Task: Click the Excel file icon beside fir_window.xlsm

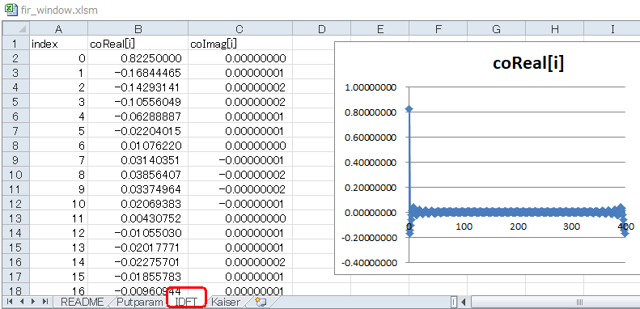Action: tap(11, 9)
